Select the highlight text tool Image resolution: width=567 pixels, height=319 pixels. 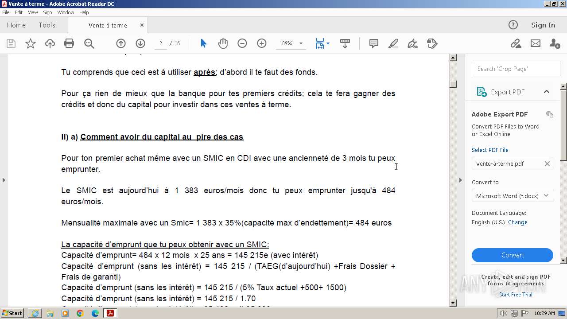click(393, 43)
